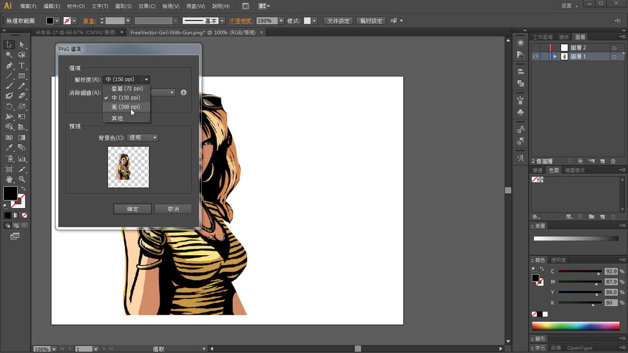Select the Column Graph tool
This screenshot has width=628, height=353.
[x=22, y=159]
